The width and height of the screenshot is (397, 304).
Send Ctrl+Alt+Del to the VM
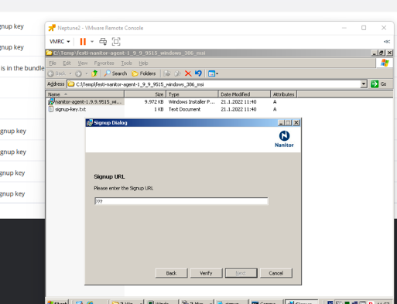pyautogui.click(x=103, y=42)
